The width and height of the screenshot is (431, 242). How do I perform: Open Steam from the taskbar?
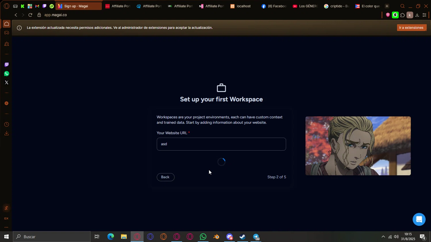pos(243,237)
